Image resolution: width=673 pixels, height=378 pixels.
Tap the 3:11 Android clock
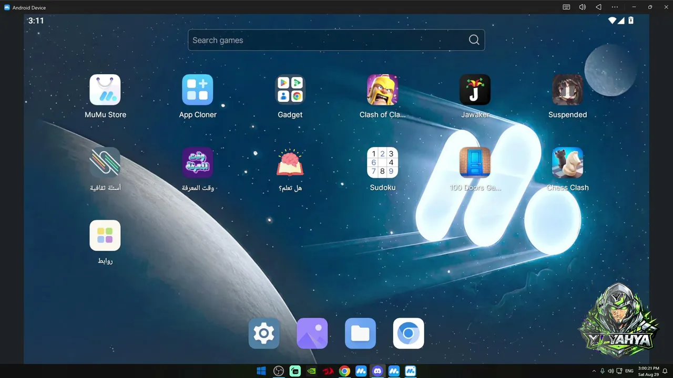(36, 20)
